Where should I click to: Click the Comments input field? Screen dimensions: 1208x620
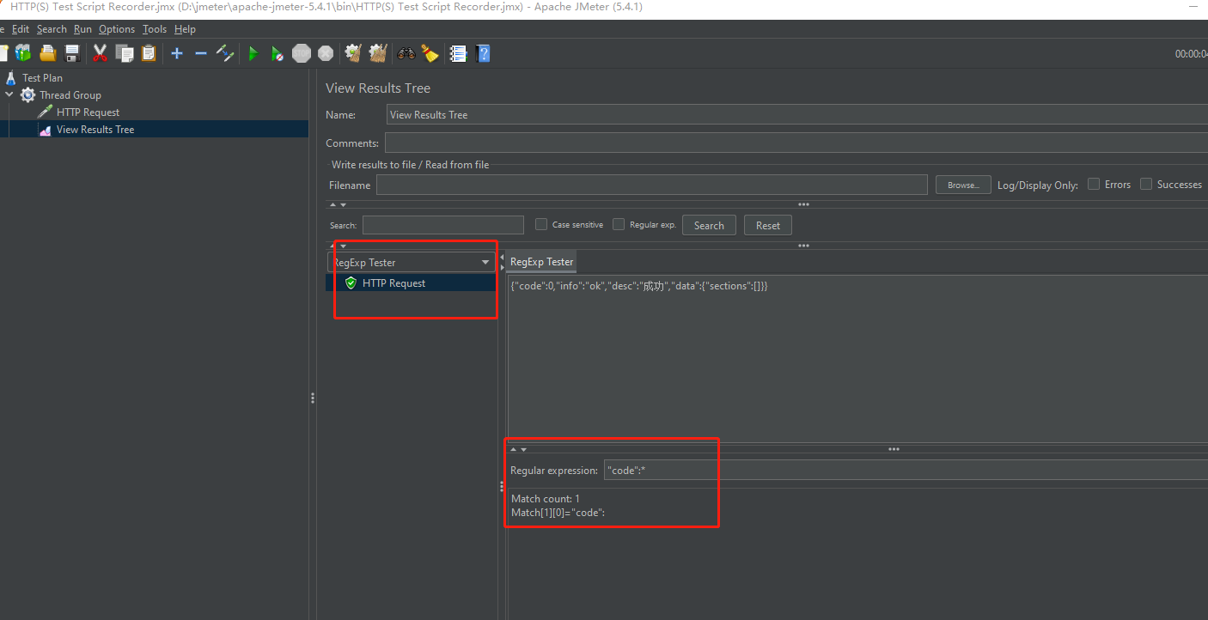pos(796,143)
